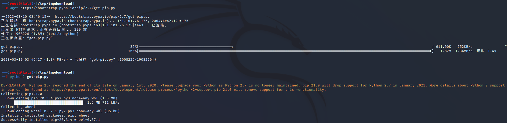
Task: Click the red # before the python2 command
Action: pos(6,77)
